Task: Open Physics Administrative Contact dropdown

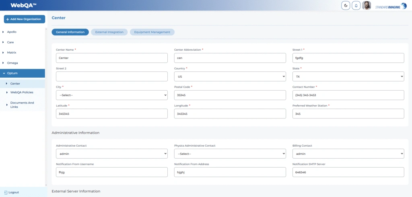Action: (230, 153)
